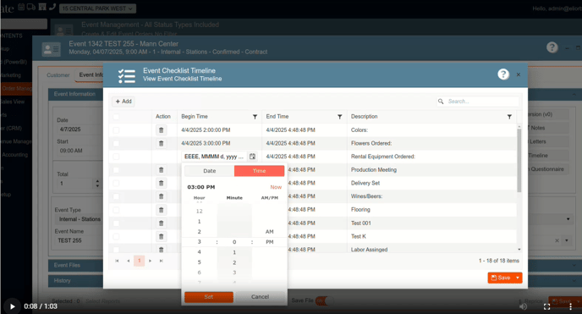Enter video fullscreen mode

[x=546, y=306]
